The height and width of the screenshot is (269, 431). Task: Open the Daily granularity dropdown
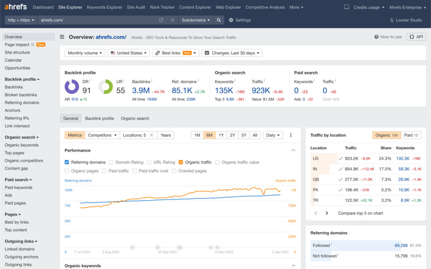point(272,135)
